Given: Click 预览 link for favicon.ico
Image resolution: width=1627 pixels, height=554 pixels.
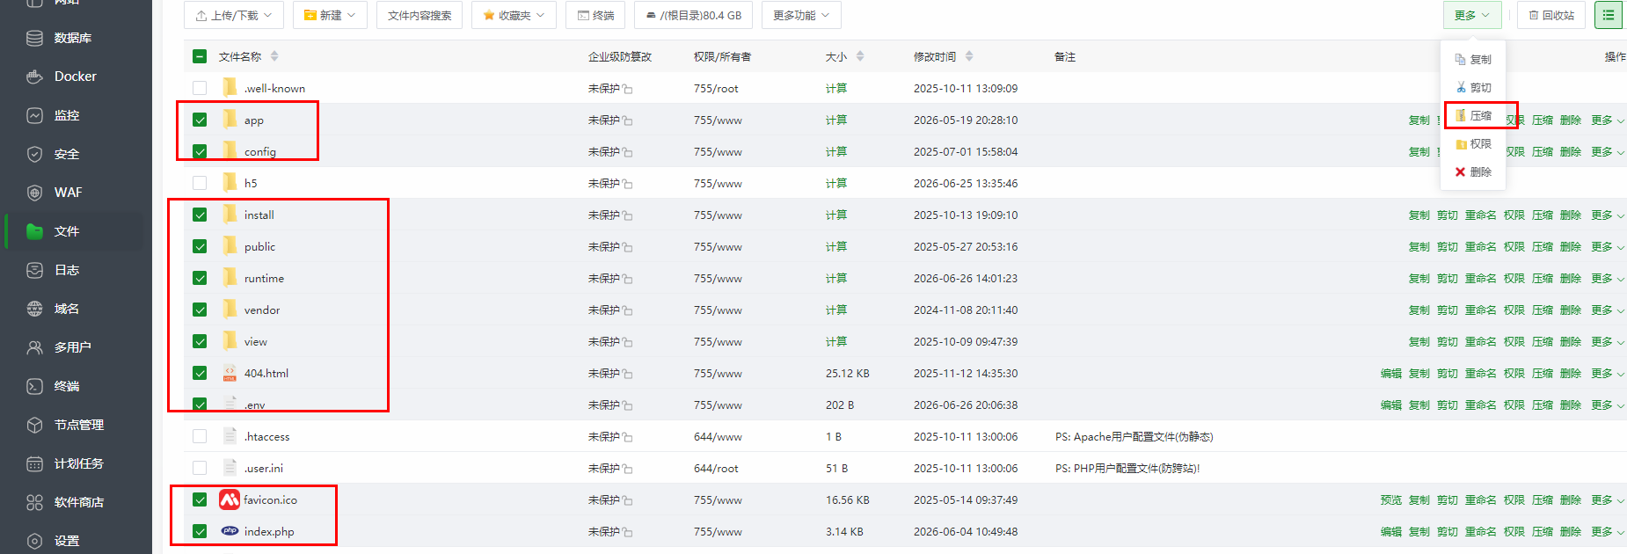Looking at the screenshot, I should click(1391, 499).
